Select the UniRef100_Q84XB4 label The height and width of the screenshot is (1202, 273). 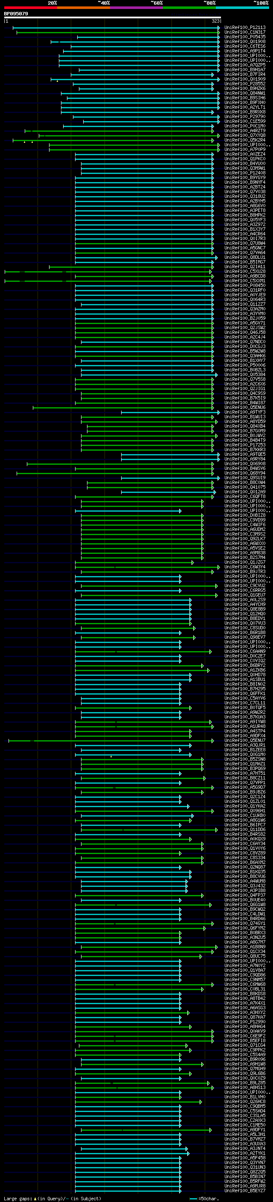(245, 426)
